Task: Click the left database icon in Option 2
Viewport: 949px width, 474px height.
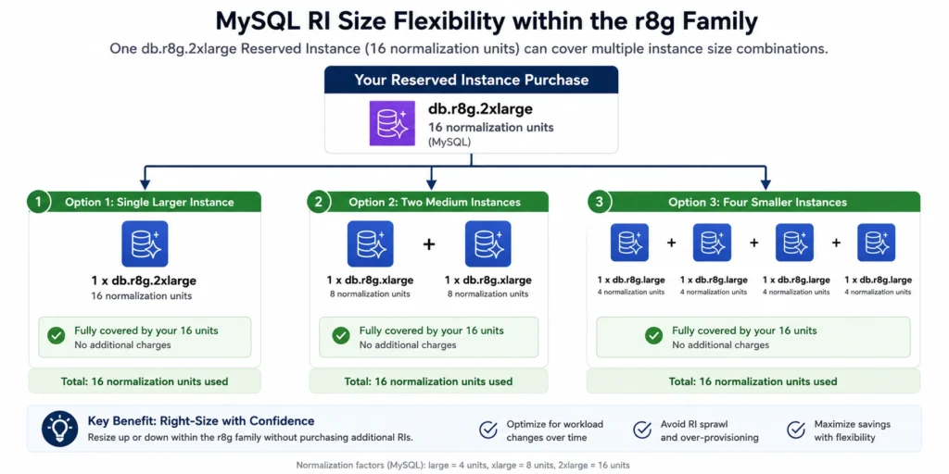Action: pyautogui.click(x=370, y=243)
